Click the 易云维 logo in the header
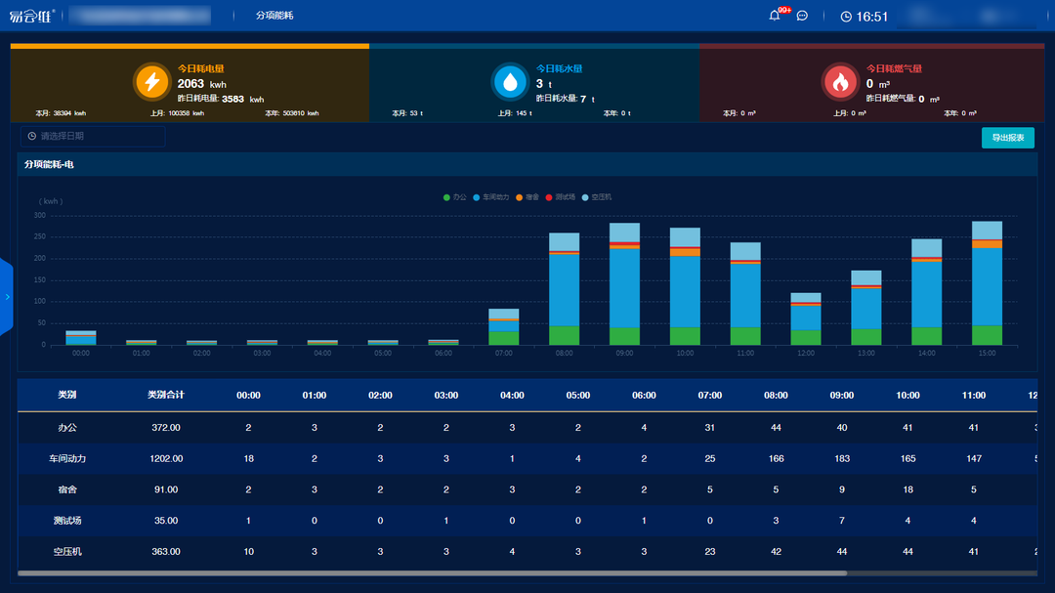 (x=32, y=16)
